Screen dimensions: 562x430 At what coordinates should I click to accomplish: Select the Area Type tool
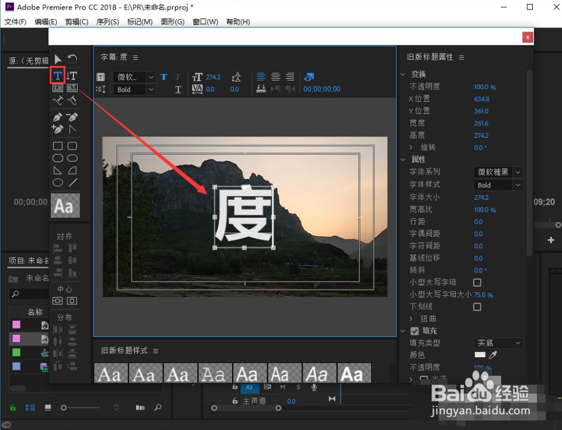click(x=57, y=88)
